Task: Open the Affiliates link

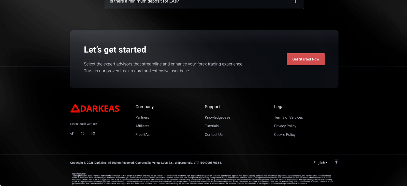Action: 142,126
